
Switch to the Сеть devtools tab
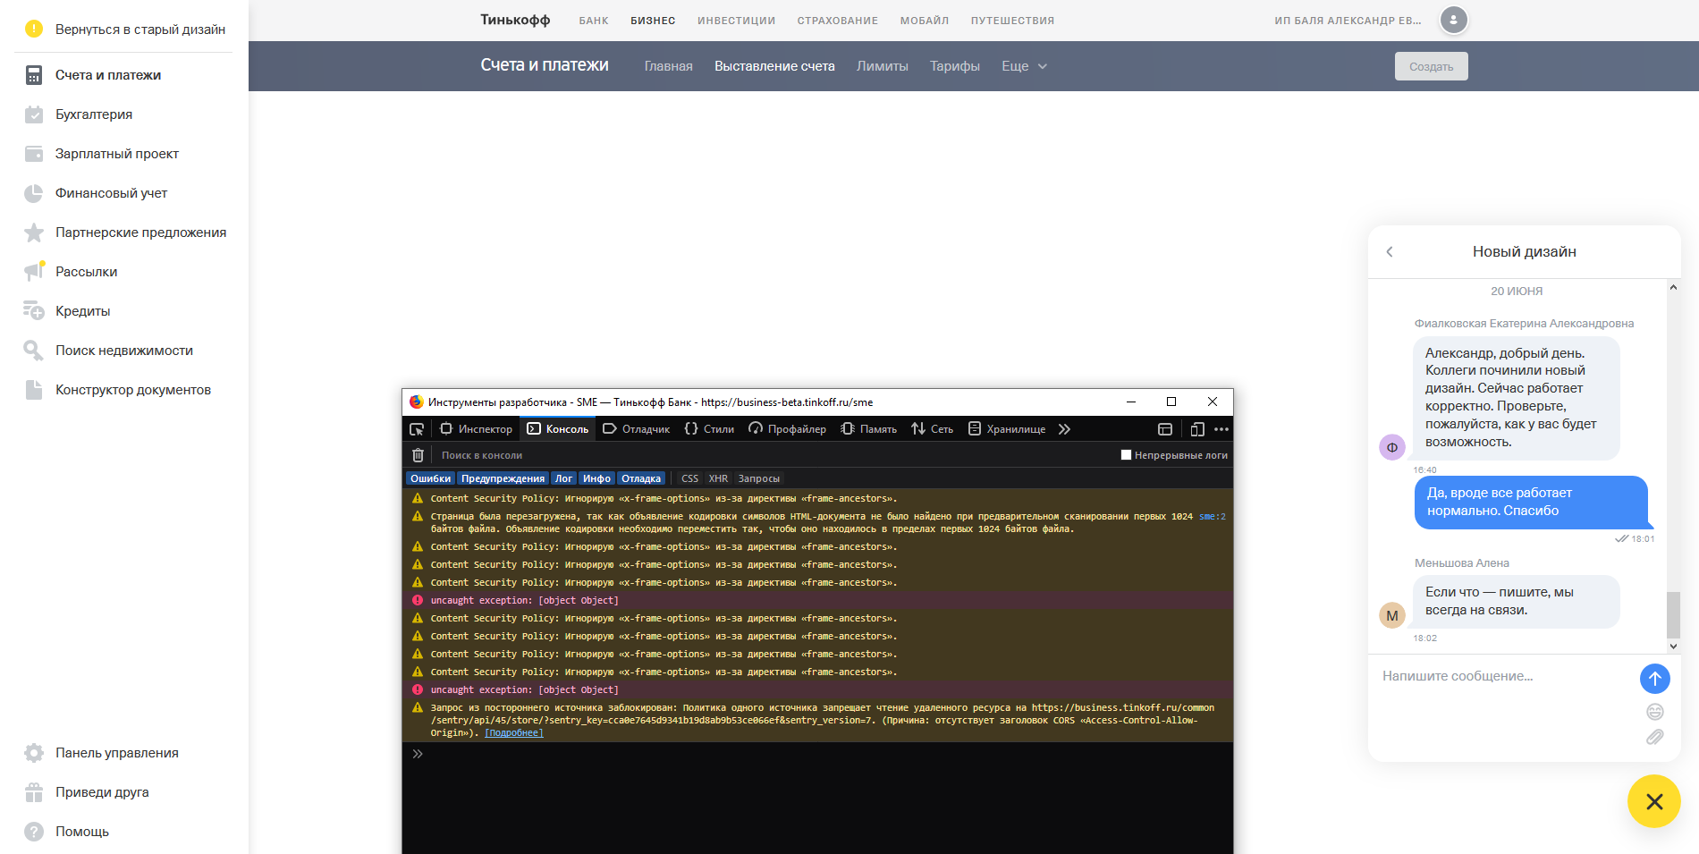pyautogui.click(x=933, y=429)
